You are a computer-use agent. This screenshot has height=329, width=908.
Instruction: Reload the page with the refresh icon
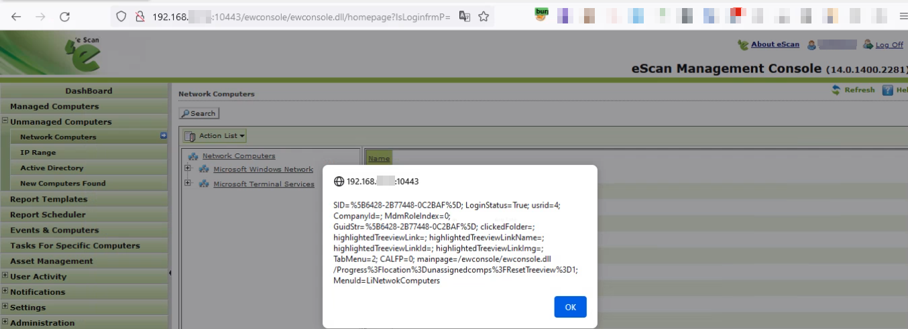64,17
